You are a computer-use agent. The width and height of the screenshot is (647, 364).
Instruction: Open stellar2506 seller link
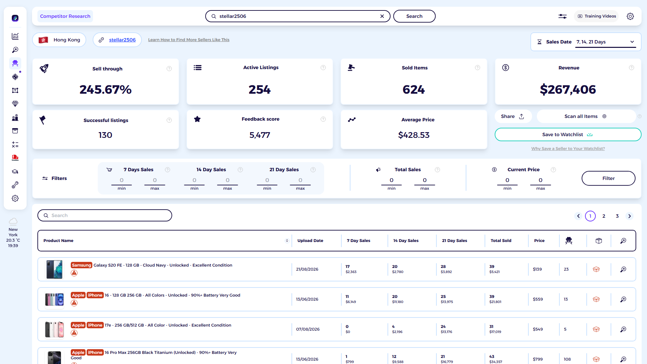(122, 40)
